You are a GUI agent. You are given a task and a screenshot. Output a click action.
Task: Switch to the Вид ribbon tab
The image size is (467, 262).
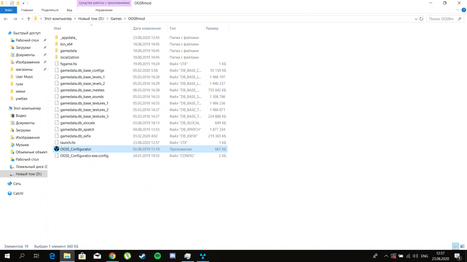coord(69,10)
